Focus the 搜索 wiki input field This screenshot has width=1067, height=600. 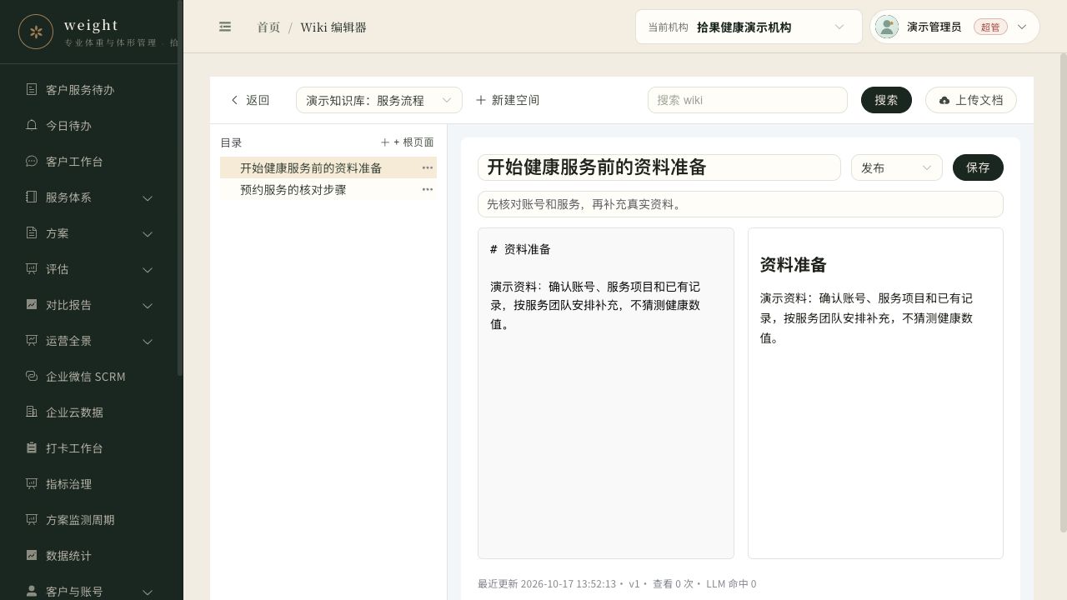point(748,100)
